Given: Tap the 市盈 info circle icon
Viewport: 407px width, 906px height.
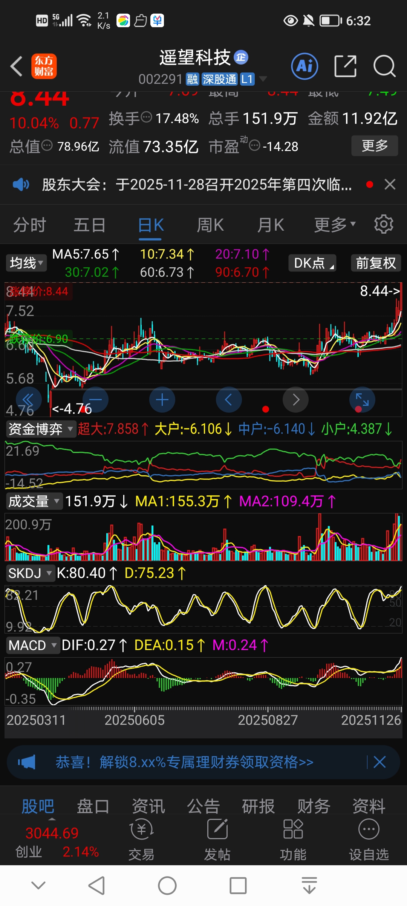Looking at the screenshot, I should click(255, 145).
